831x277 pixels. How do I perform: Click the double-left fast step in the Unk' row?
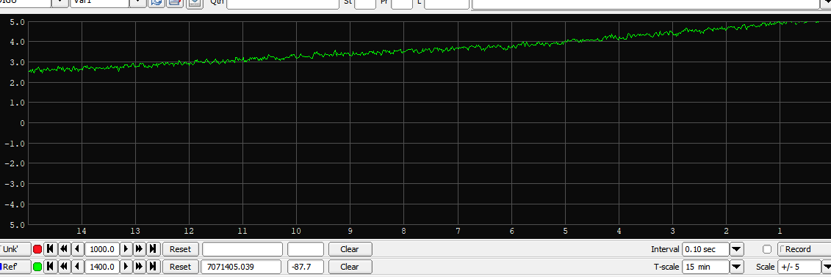point(64,249)
